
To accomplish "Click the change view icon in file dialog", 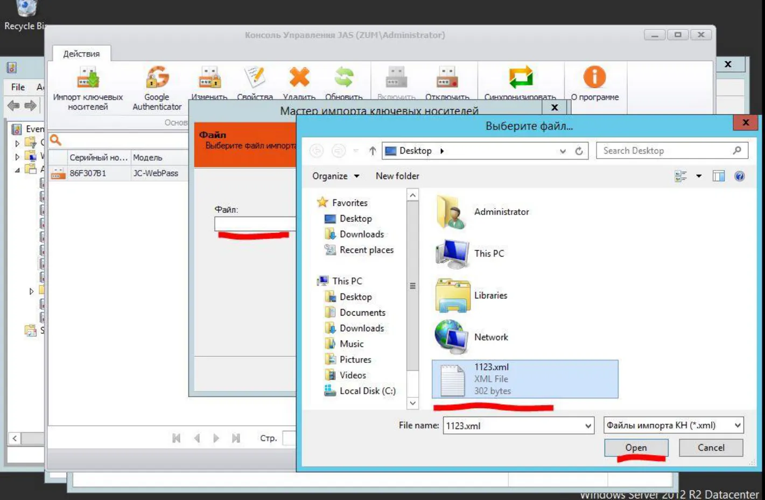I will (x=680, y=176).
